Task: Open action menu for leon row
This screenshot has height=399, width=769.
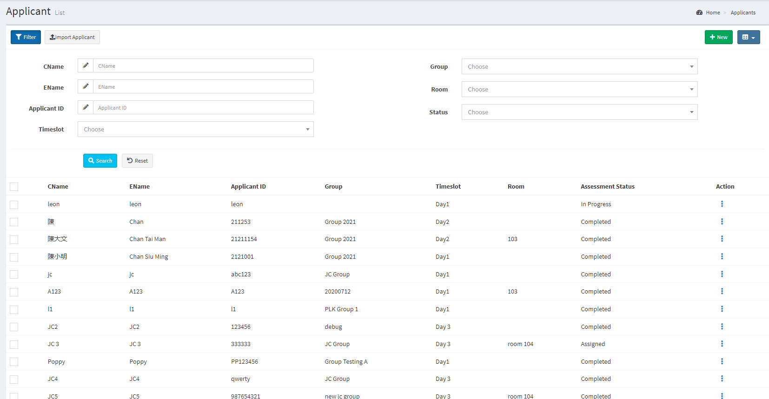Action: click(722, 204)
